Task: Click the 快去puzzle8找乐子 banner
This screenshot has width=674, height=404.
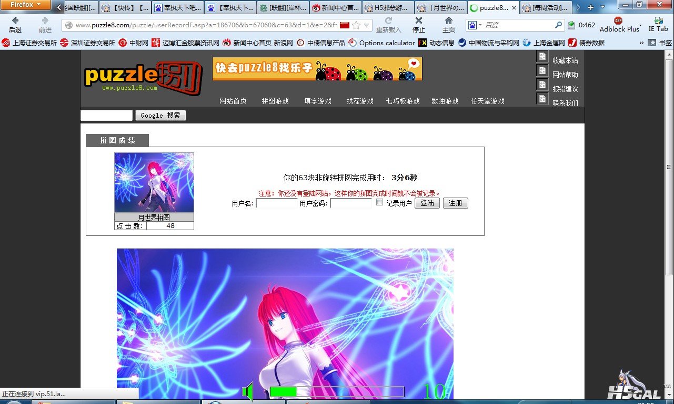Action: [x=317, y=69]
